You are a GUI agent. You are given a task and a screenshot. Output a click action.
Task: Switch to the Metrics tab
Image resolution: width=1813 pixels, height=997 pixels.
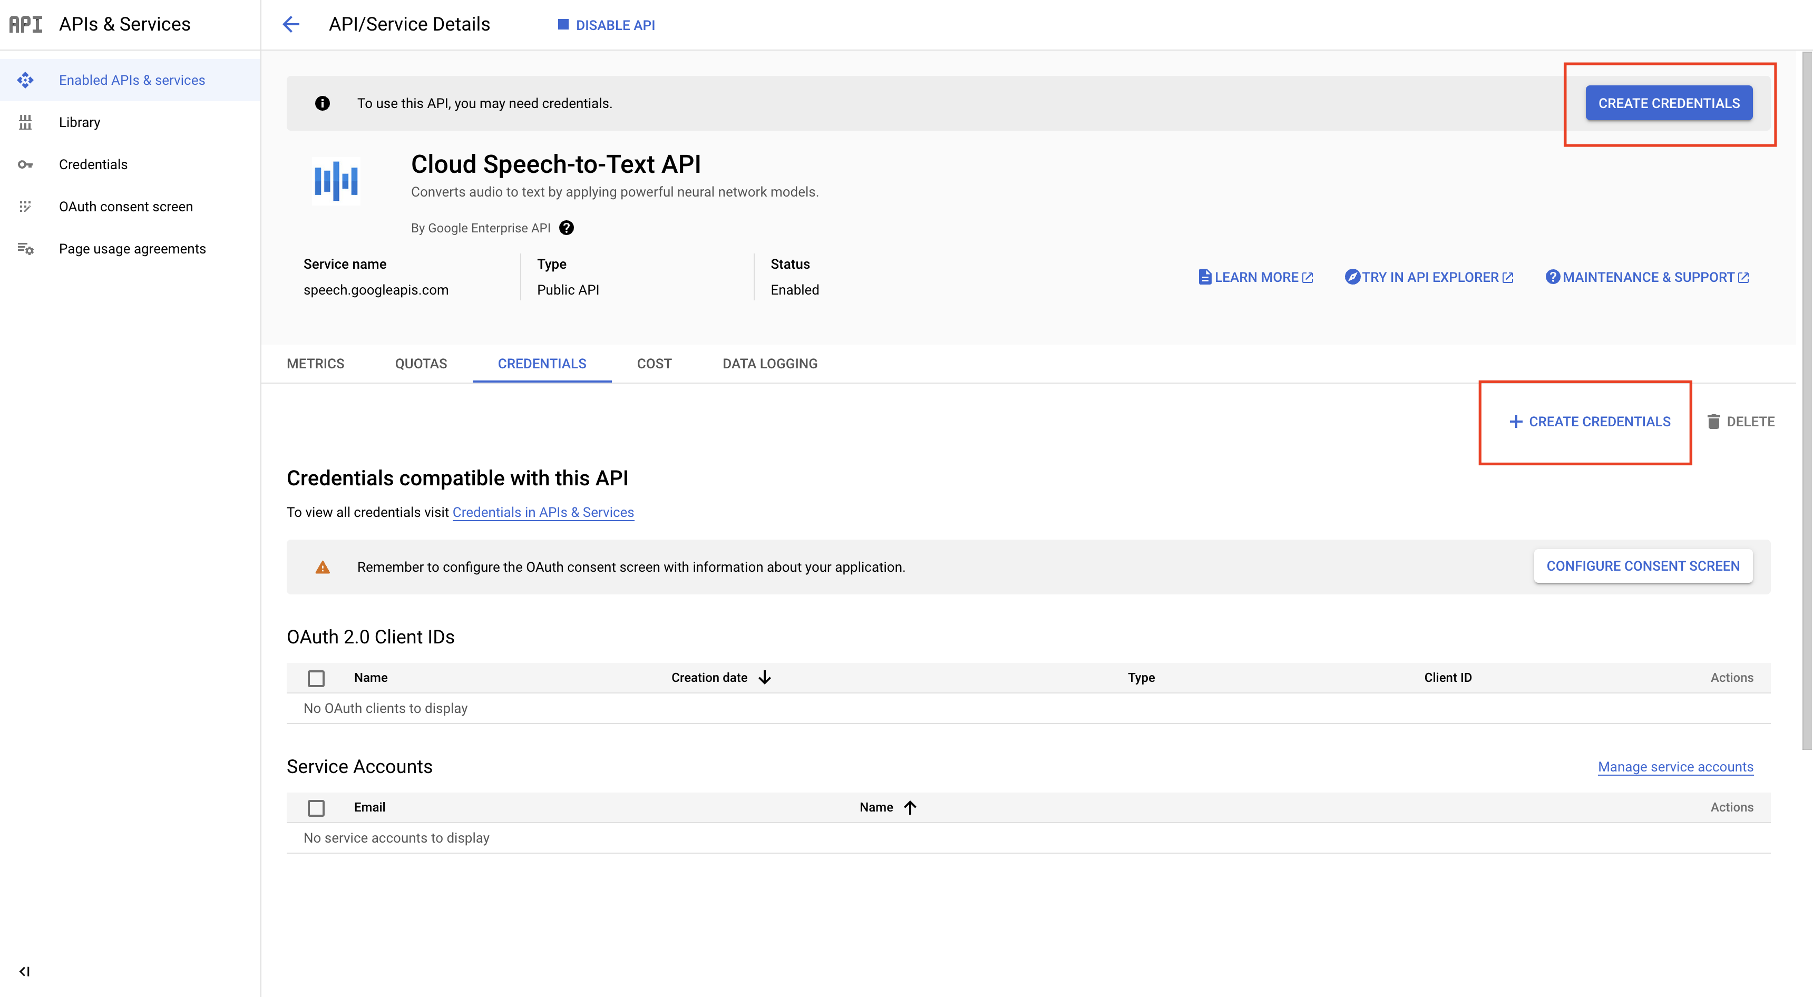tap(315, 364)
